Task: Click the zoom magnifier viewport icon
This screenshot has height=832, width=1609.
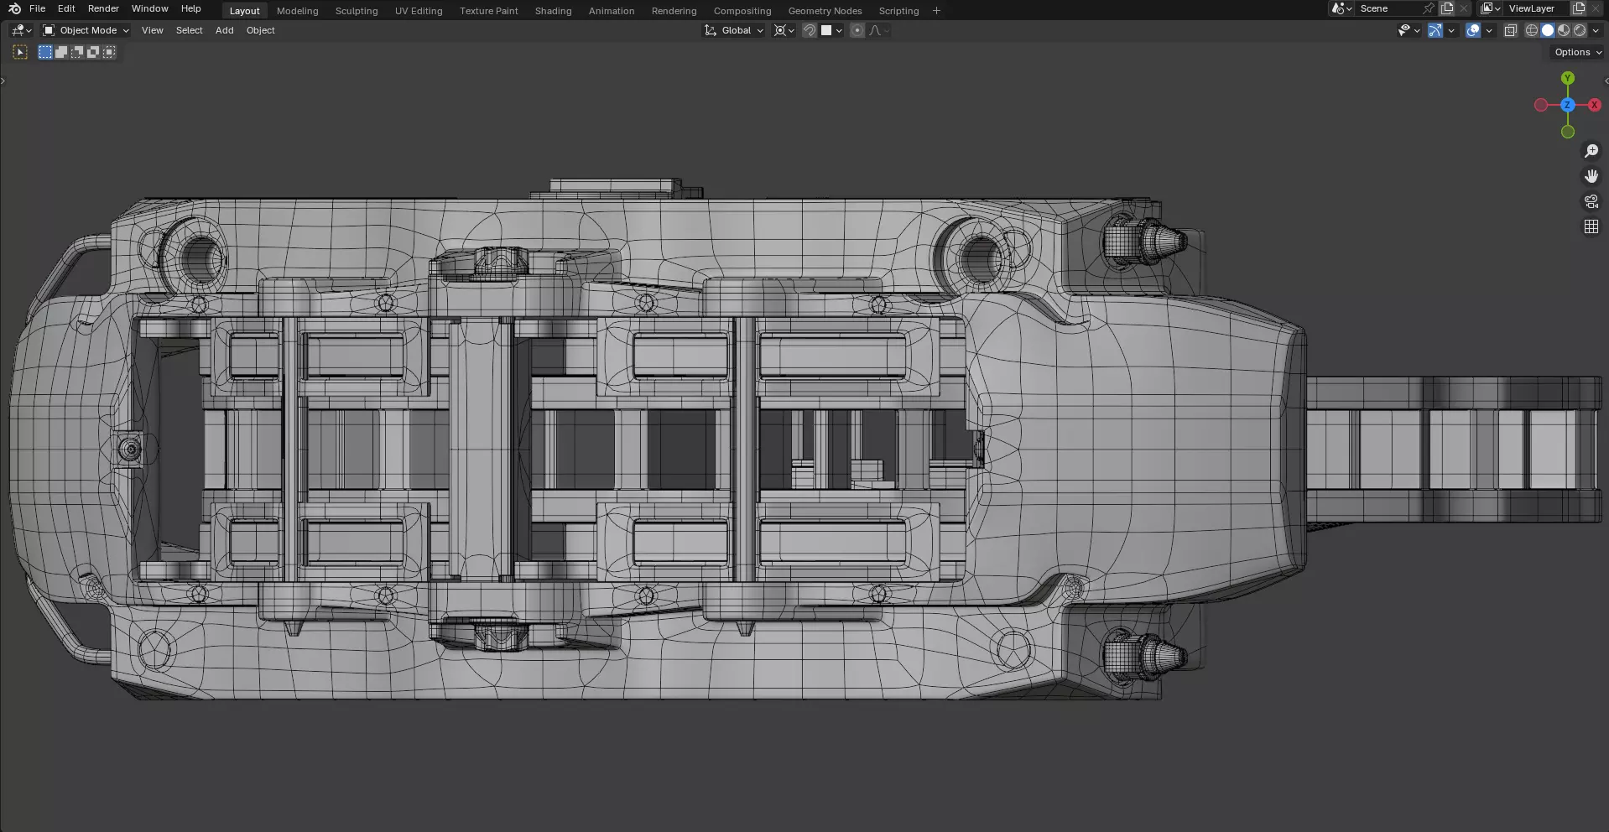Action: pyautogui.click(x=1591, y=151)
